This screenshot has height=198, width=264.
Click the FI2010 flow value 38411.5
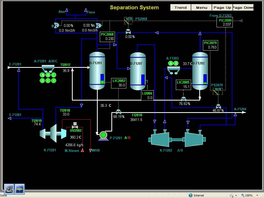point(136,120)
